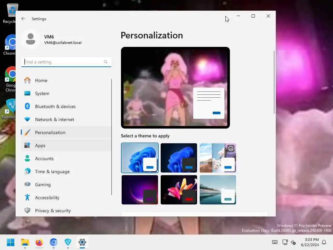This screenshot has width=333, height=250.
Task: Click the Settings gear taskbar icon
Action: click(x=82, y=242)
